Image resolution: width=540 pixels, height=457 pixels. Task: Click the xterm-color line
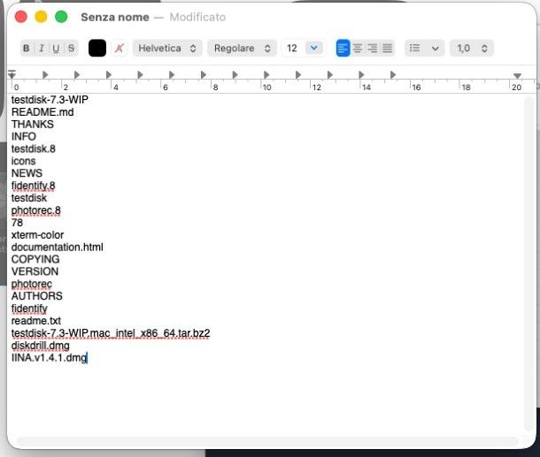tap(37, 235)
